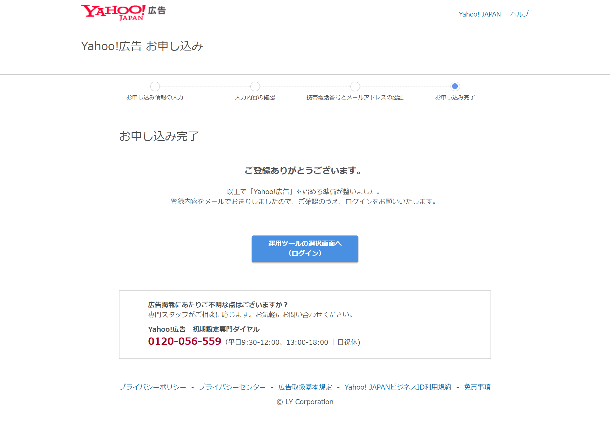Click the active お申し込み完了 step circle
The height and width of the screenshot is (436, 610).
pos(455,86)
